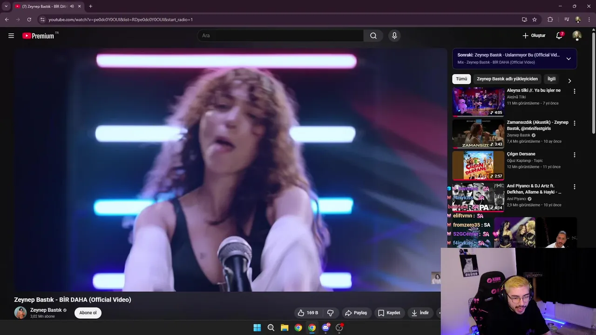Install app icon in address bar

(524, 20)
